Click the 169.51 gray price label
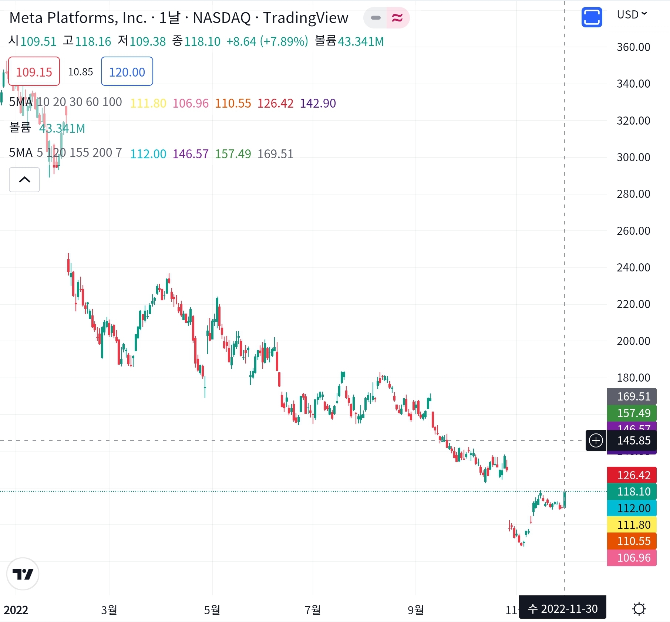 pos(632,396)
